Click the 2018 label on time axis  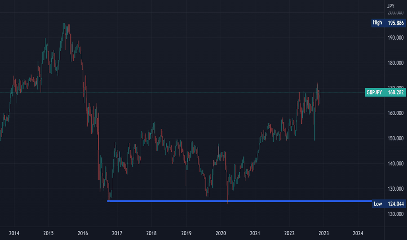click(x=152, y=233)
